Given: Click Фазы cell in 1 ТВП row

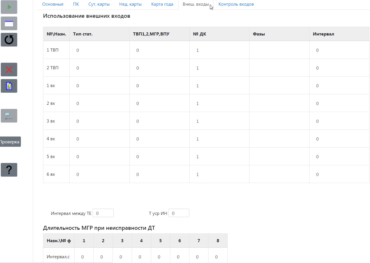Looking at the screenshot, I should pos(279,50).
